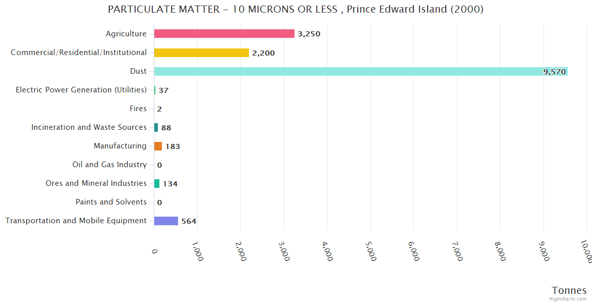Click the 3,250 data value label
The image size is (592, 303).
309,34
